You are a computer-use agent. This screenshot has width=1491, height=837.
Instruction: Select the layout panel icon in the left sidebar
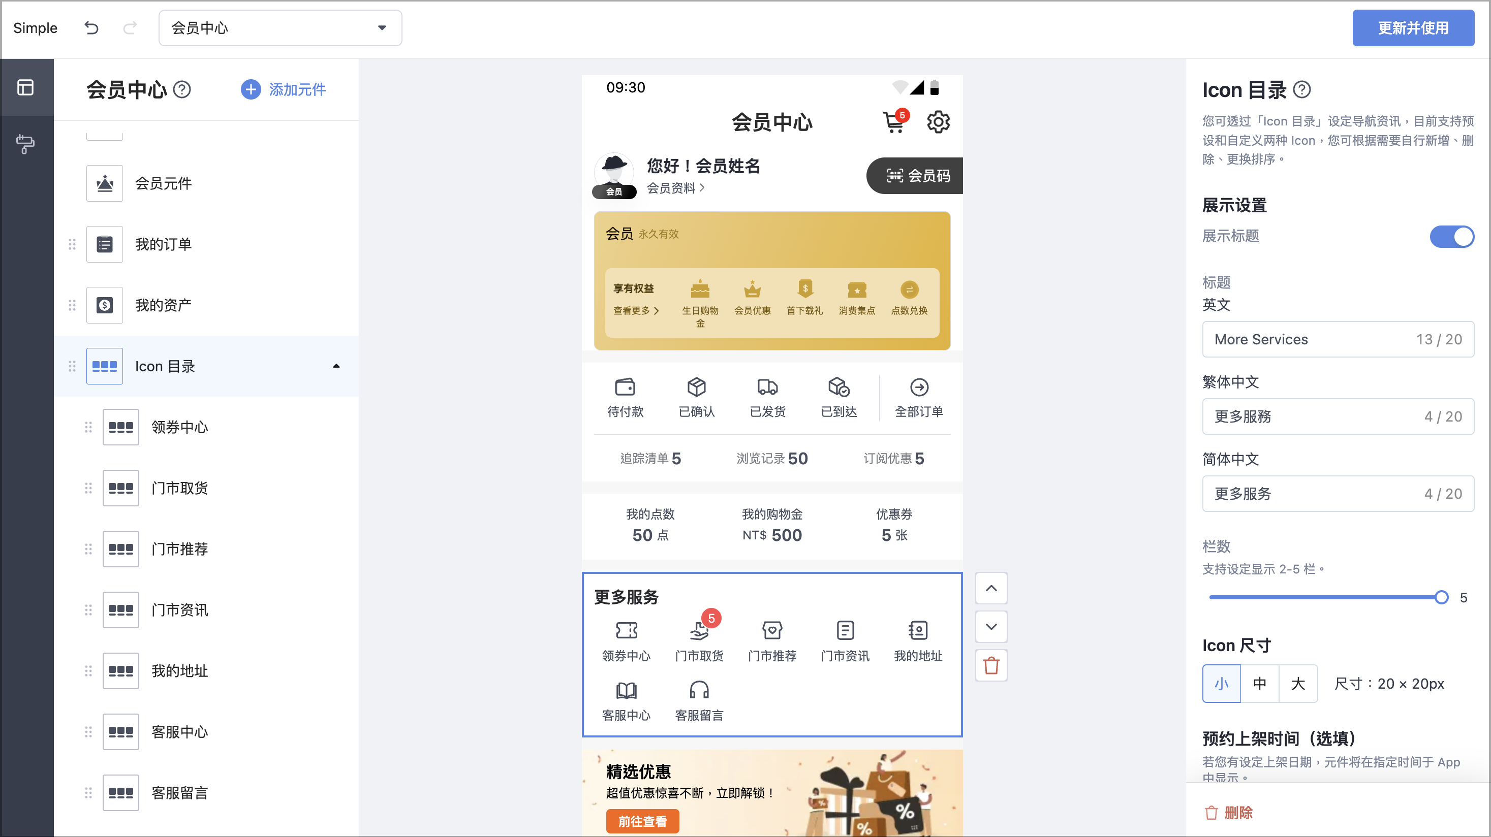click(25, 87)
